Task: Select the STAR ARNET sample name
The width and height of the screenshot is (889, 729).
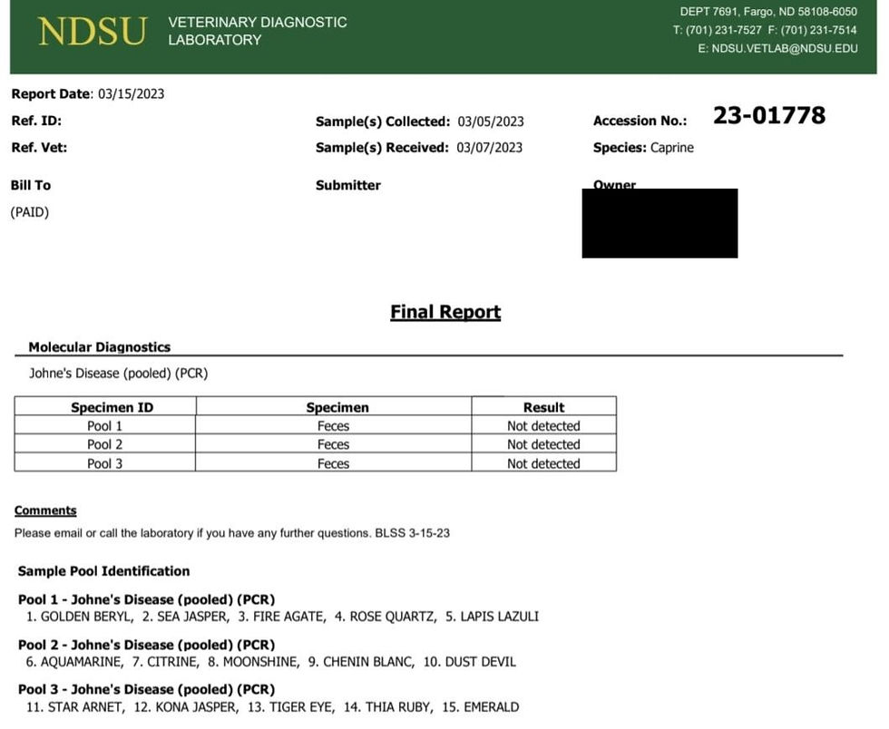Action: [84, 707]
